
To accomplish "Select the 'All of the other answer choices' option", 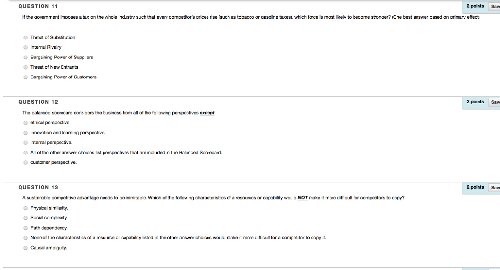I will click(25, 153).
